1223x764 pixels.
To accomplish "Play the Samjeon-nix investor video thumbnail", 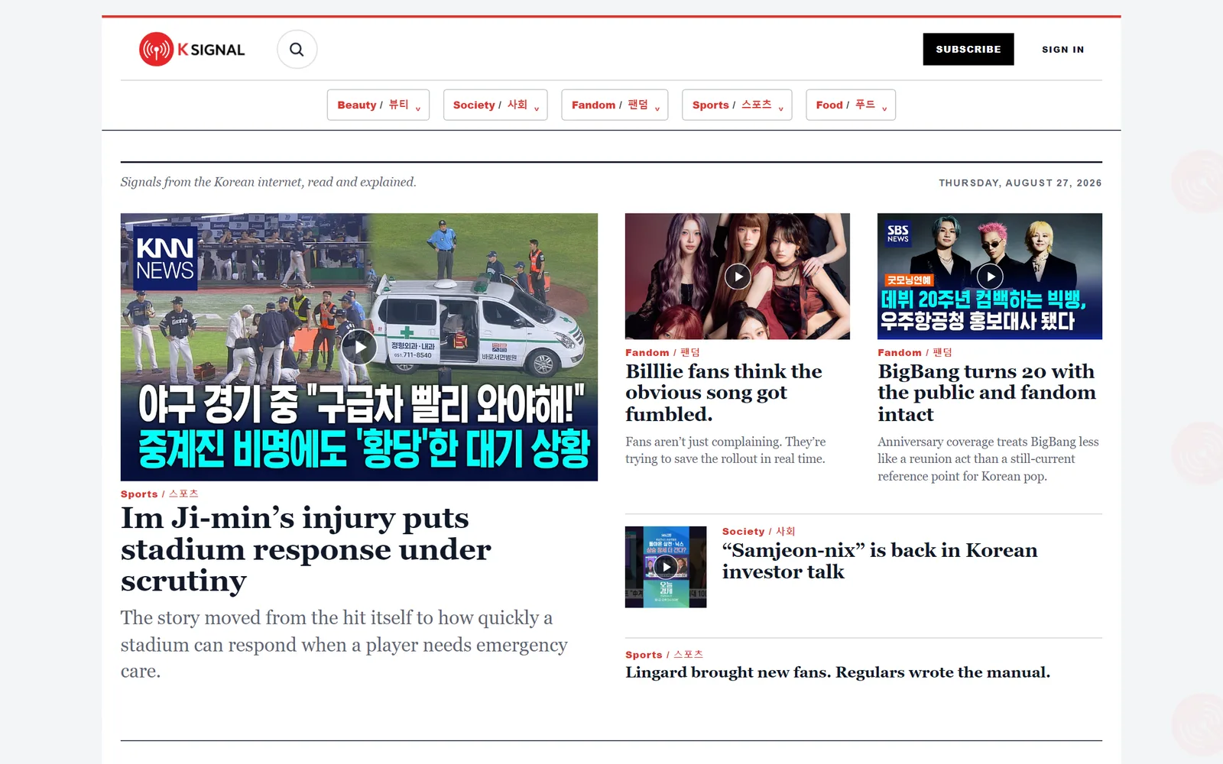I will 666,567.
